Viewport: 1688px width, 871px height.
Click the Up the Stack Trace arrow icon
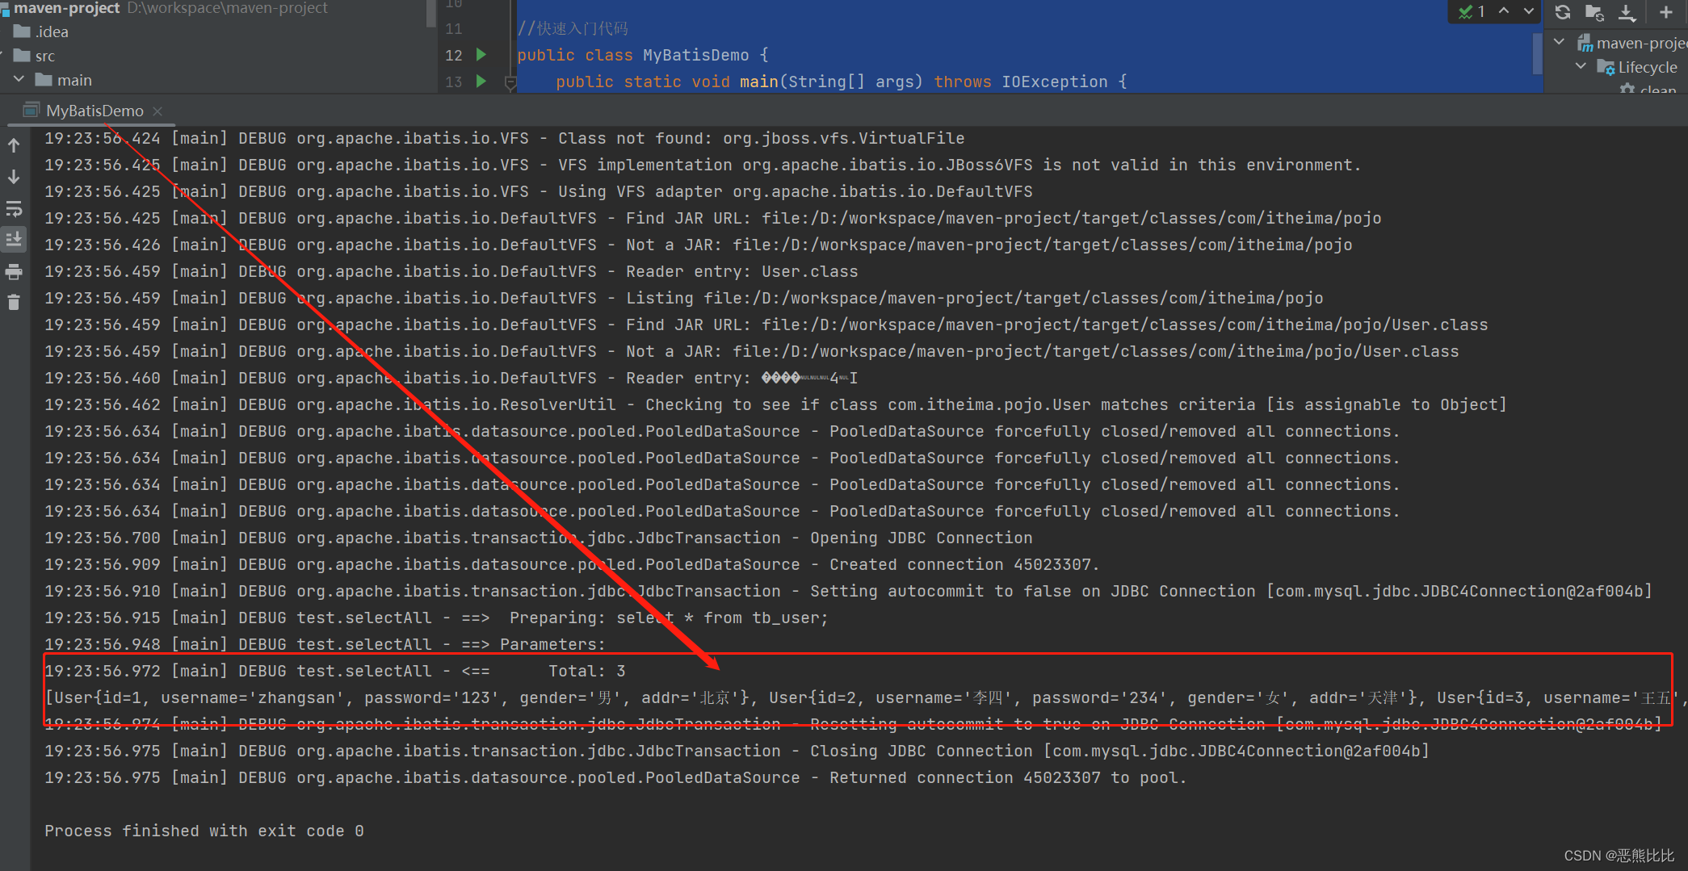[14, 145]
